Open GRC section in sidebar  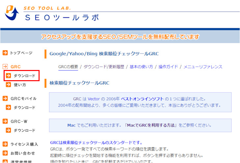pos(15,67)
